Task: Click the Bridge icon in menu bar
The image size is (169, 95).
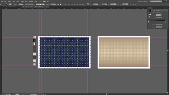Action: [x=40, y=1]
